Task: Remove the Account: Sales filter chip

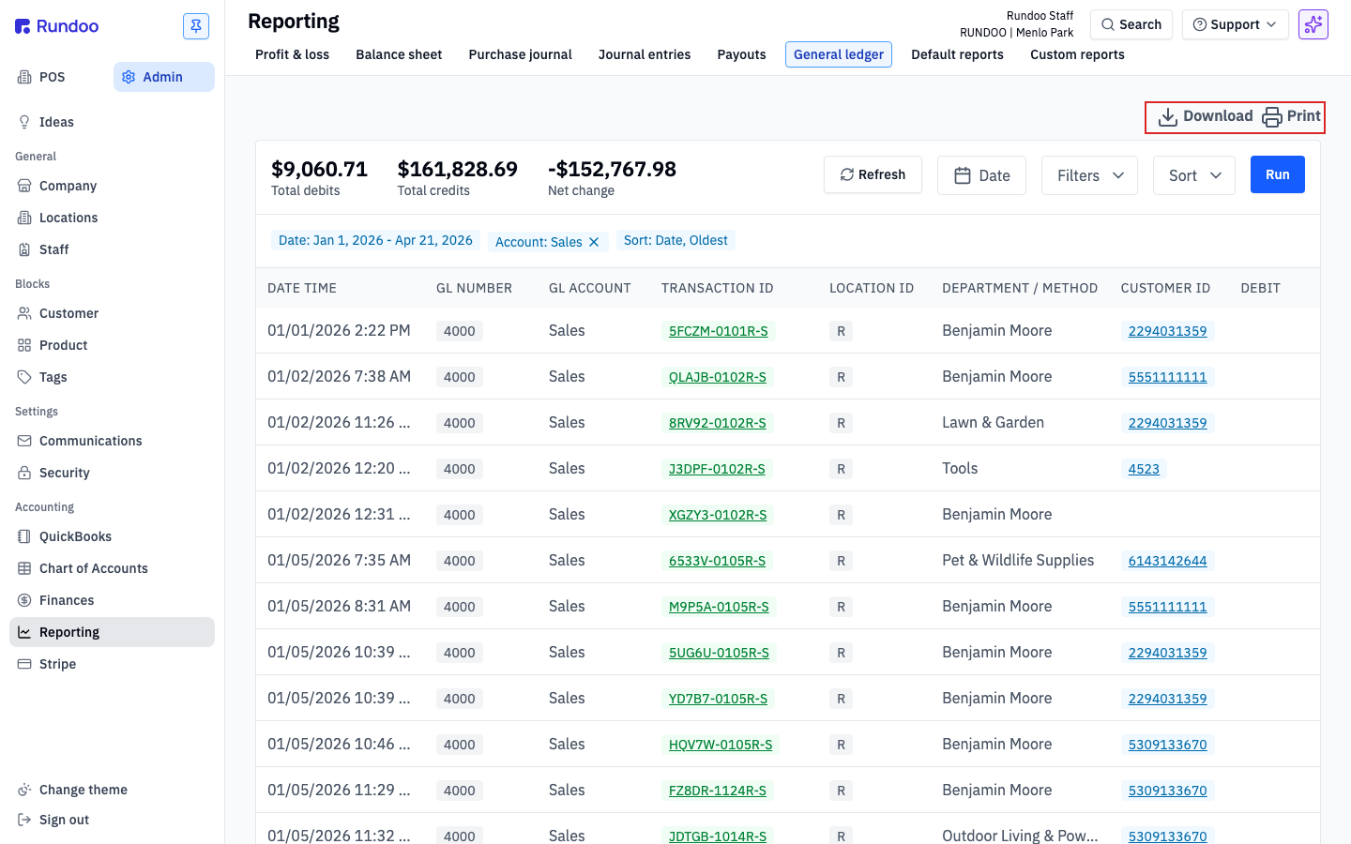Action: pyautogui.click(x=594, y=242)
